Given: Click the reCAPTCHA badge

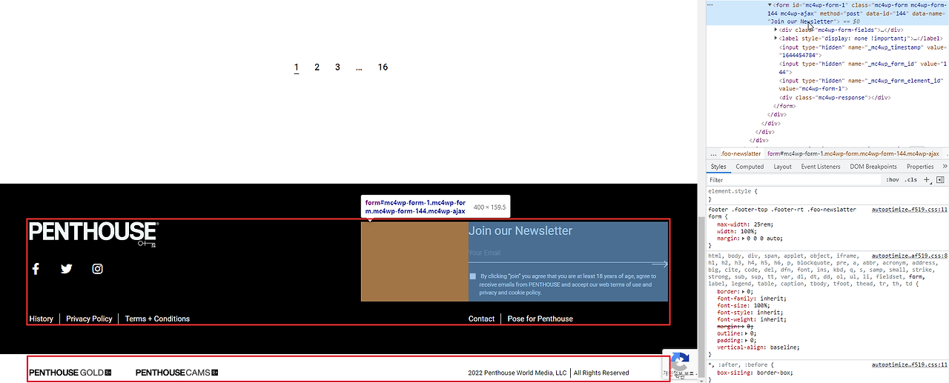Looking at the screenshot, I should pyautogui.click(x=680, y=364).
